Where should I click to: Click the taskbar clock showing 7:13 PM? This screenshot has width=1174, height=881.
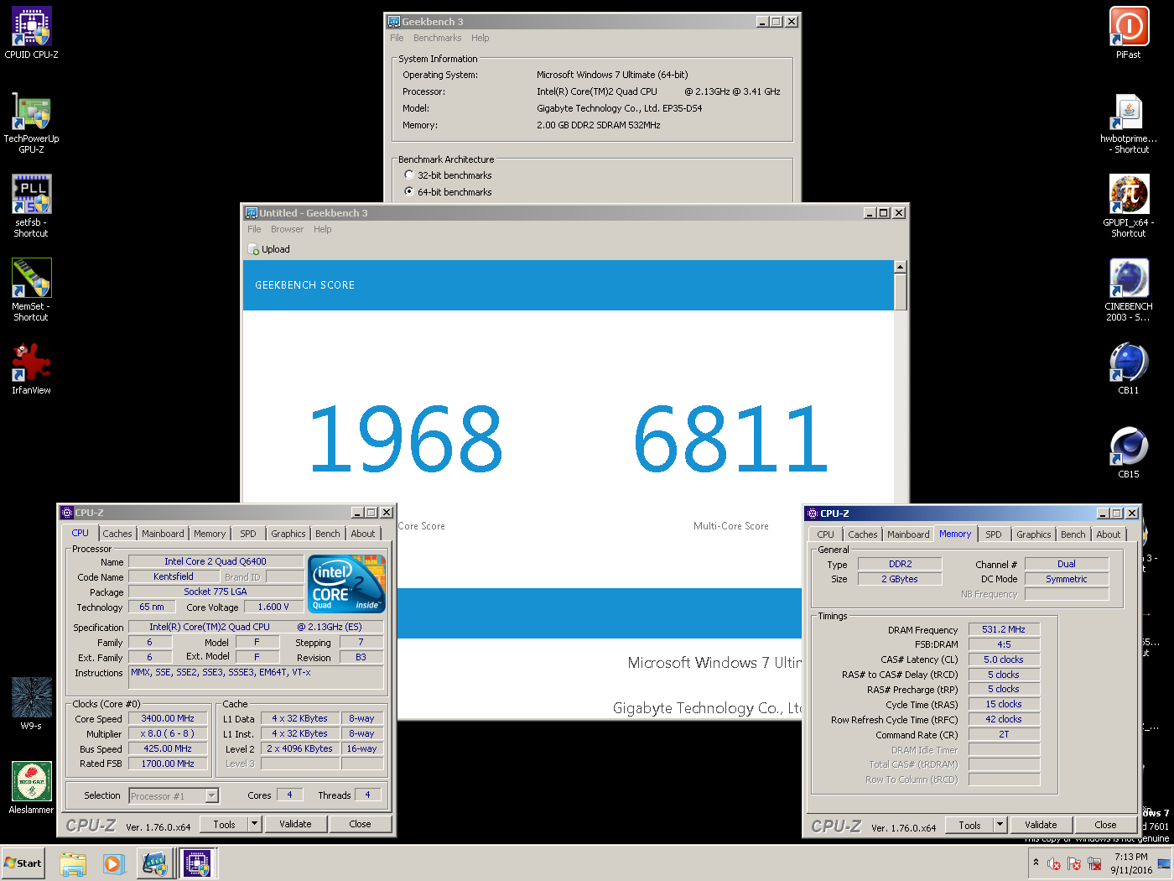coord(1131,863)
